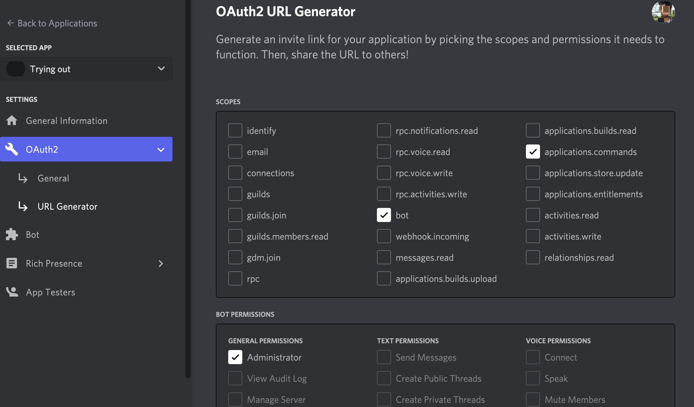The width and height of the screenshot is (694, 407).
Task: Check messages.read scope
Action: coord(384,257)
